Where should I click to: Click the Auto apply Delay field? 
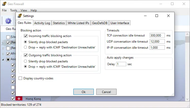[121, 64]
